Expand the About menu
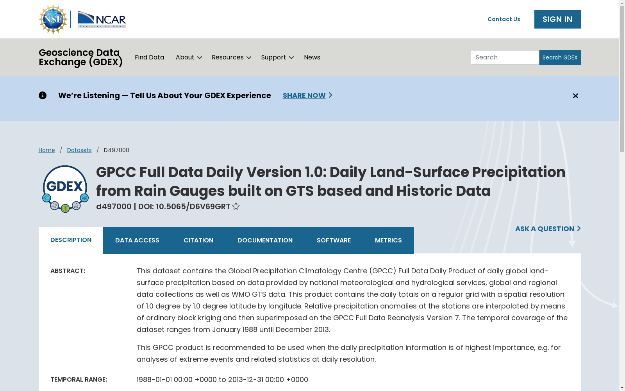Screen dimensions: 625x391 pos(189,57)
